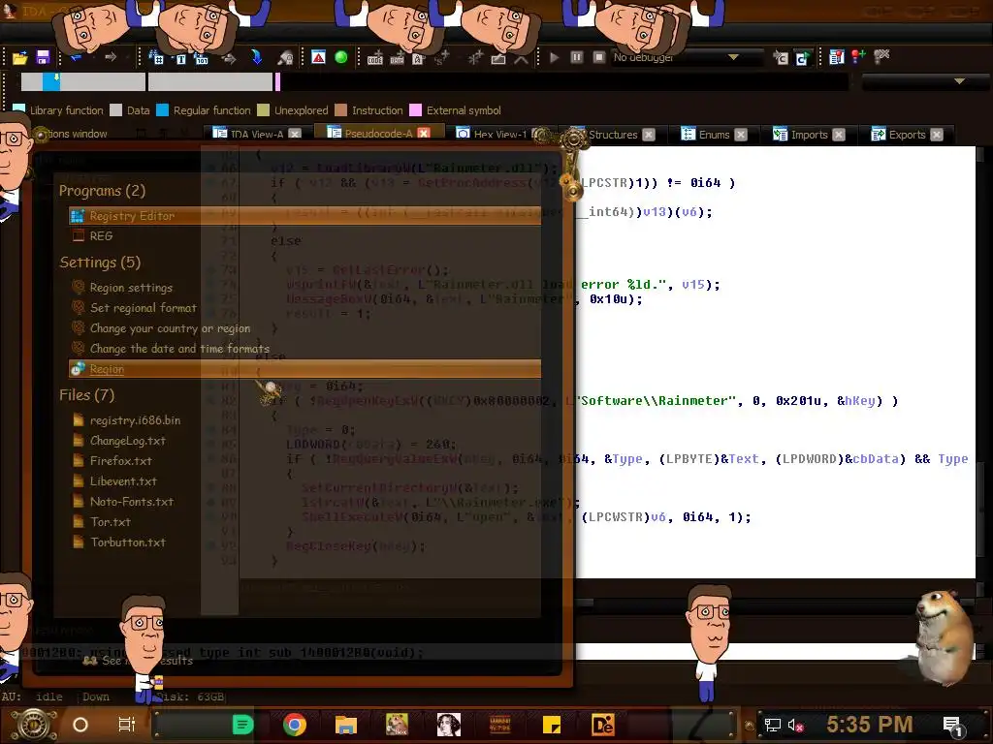
Task: Open Task View on taskbar
Action: [x=127, y=725]
